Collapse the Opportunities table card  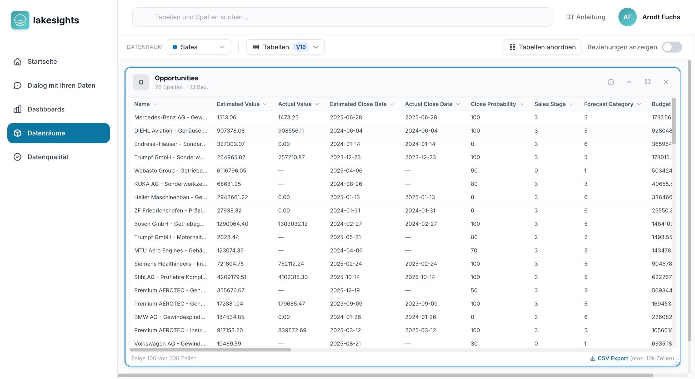pyautogui.click(x=629, y=82)
